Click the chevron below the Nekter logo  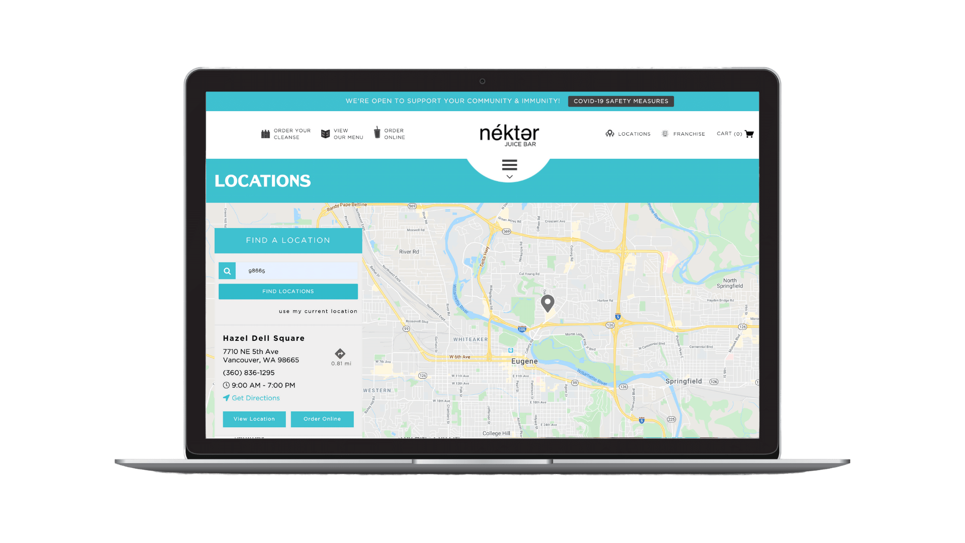509,177
